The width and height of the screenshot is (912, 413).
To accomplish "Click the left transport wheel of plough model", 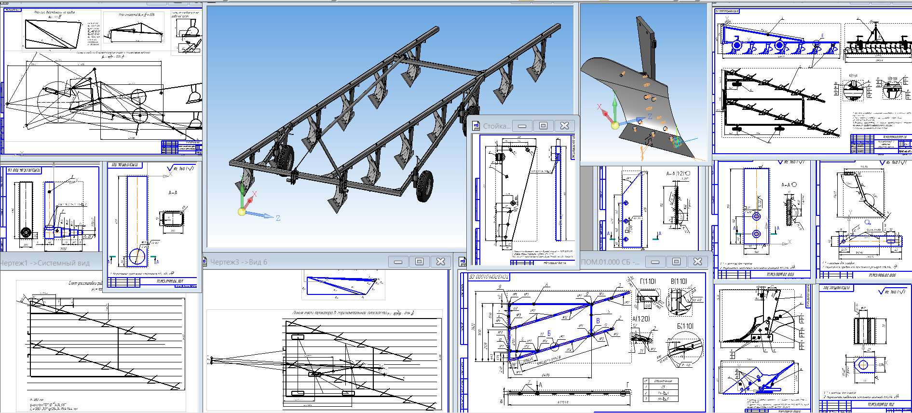I will click(285, 158).
